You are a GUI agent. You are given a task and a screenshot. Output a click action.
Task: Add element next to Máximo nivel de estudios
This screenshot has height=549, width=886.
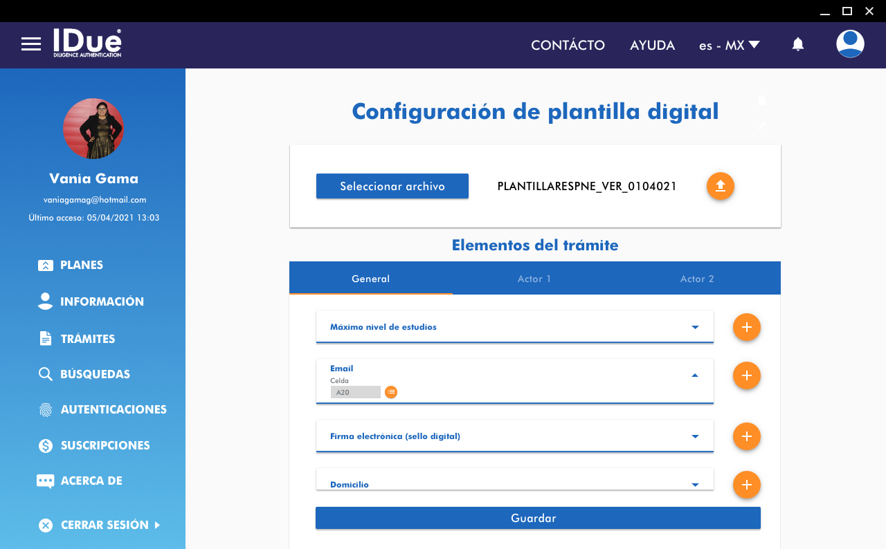[x=746, y=327]
